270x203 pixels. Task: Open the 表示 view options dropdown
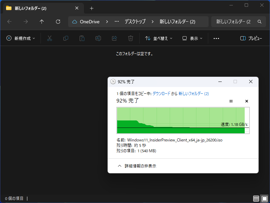tap(191, 38)
